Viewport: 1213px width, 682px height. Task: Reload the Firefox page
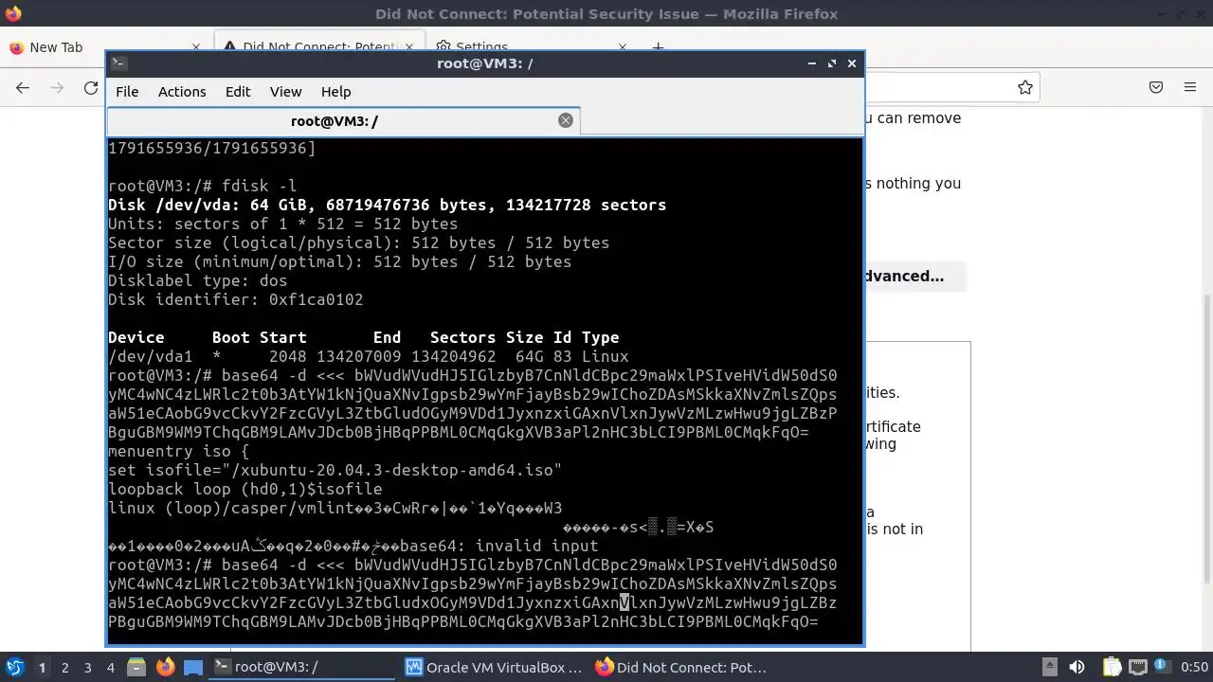pos(91,87)
